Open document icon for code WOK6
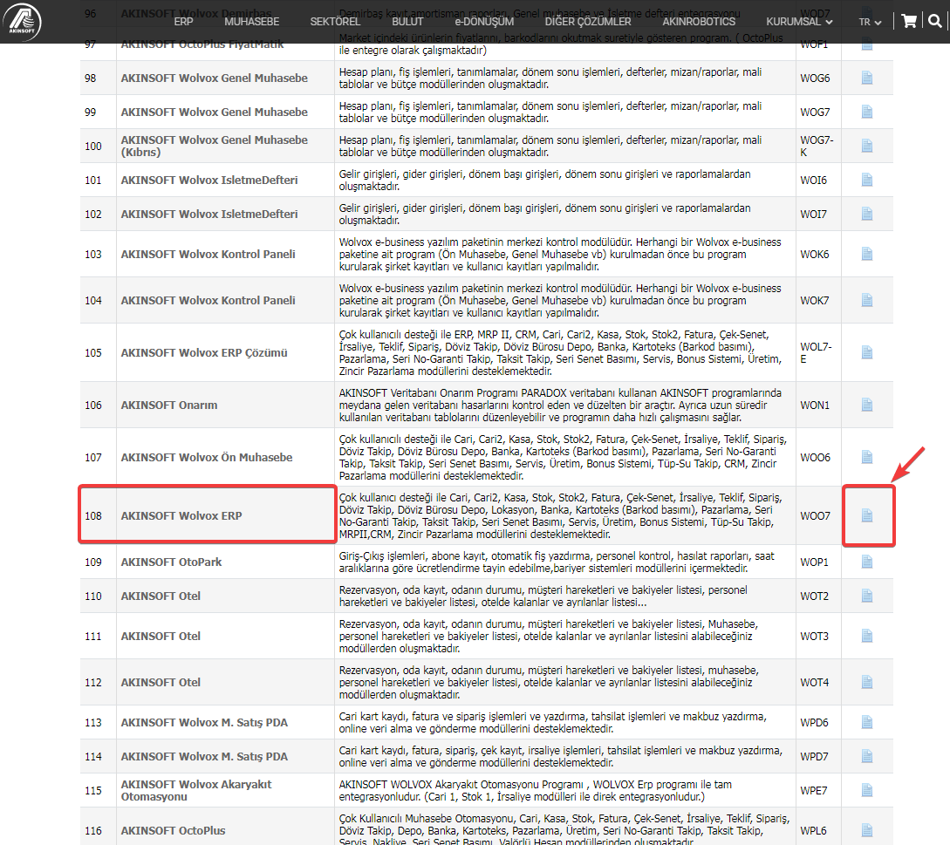950x845 pixels. 867,254
